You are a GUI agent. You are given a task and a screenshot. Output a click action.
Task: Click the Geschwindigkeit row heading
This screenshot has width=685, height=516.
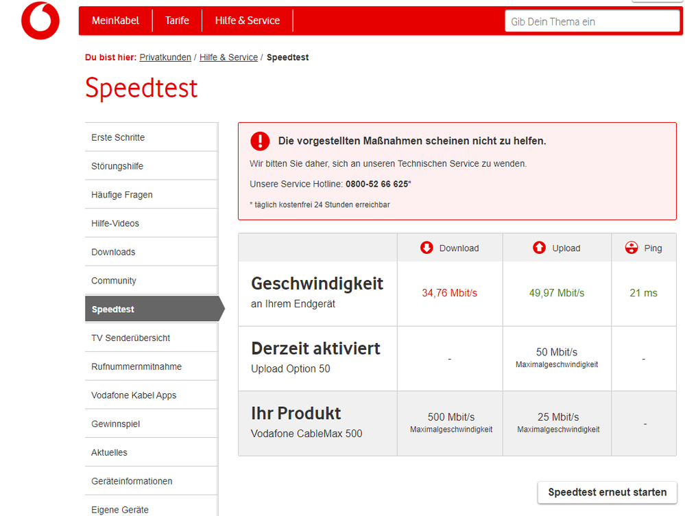coord(317,284)
